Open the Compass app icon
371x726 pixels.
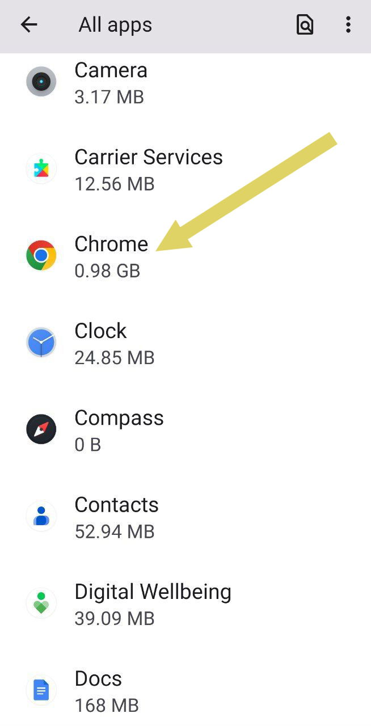click(x=41, y=429)
